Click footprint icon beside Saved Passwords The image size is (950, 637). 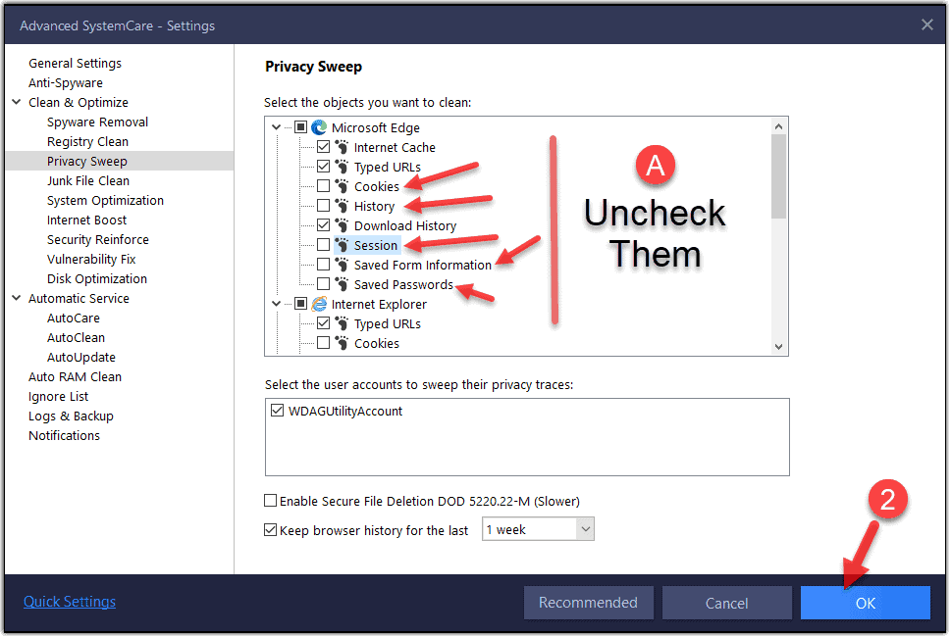click(x=342, y=284)
